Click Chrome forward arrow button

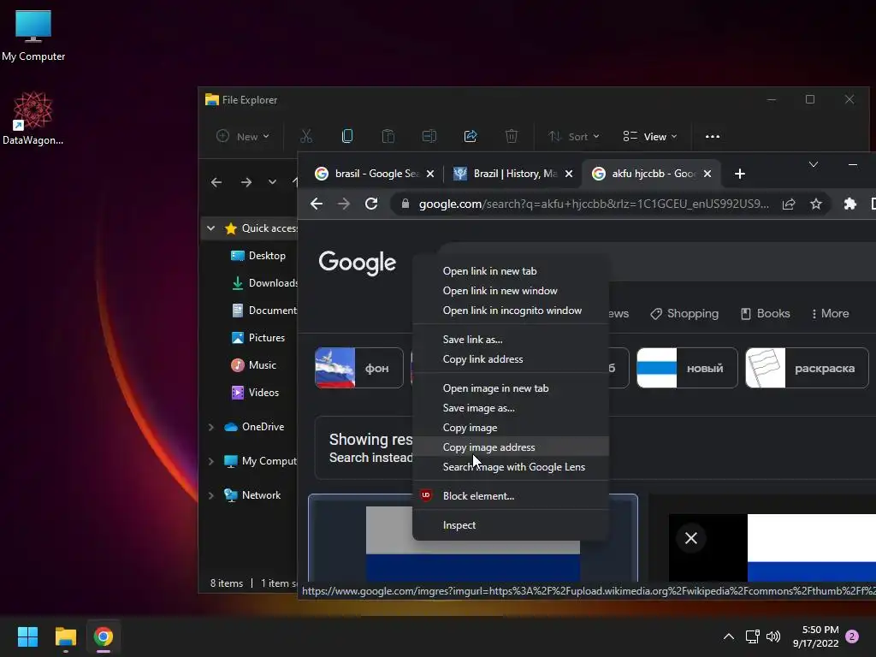(x=344, y=204)
